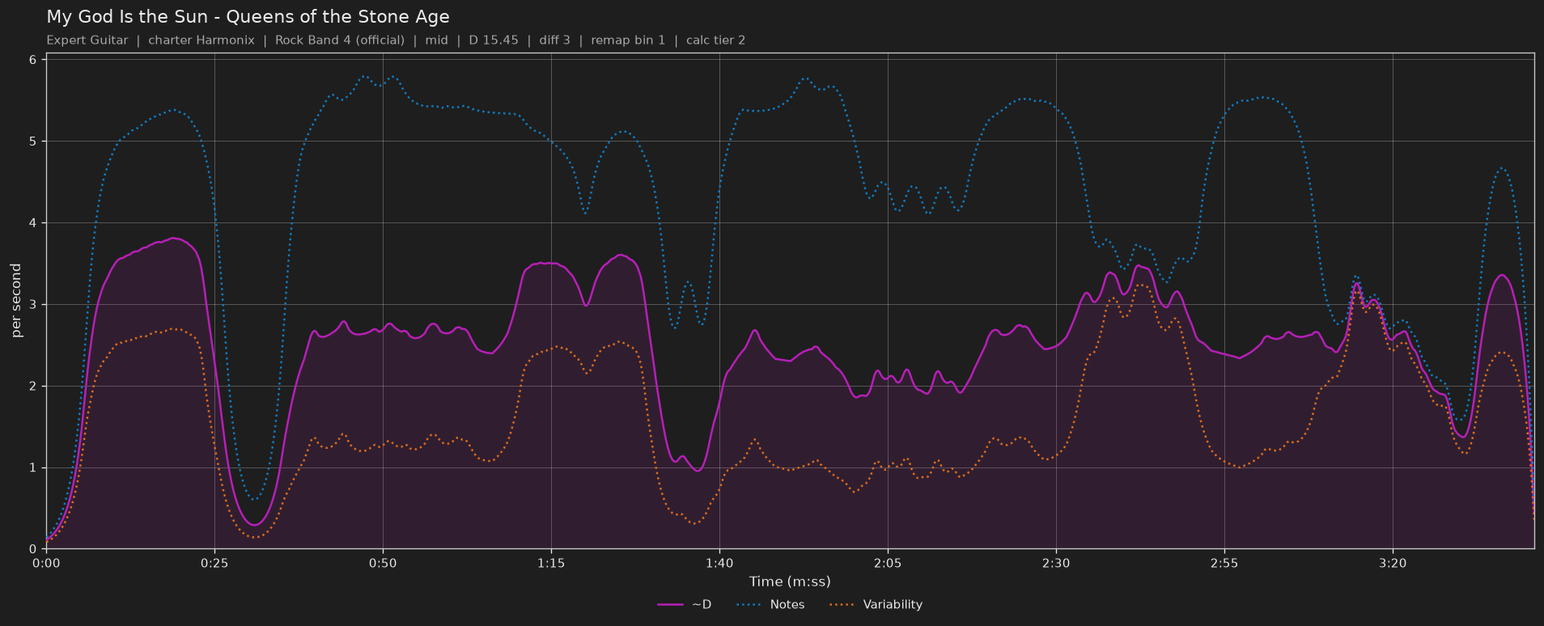Click the y-axis tick label 4
Screen dimensions: 1544x626
32,223
